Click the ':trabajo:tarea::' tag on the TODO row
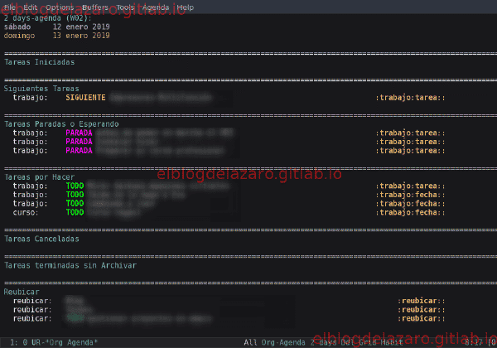This screenshot has height=348, width=497. (410, 186)
